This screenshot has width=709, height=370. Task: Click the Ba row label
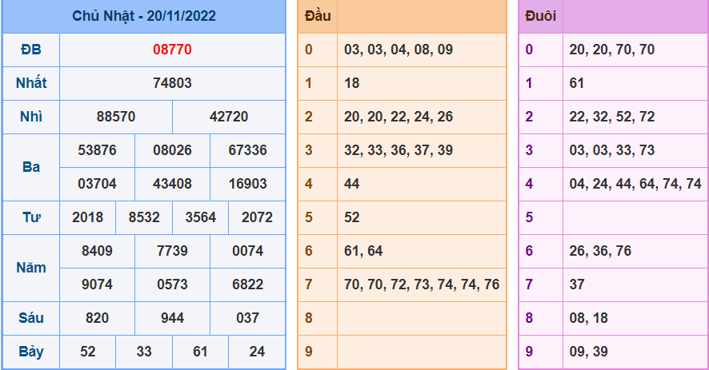(x=31, y=167)
